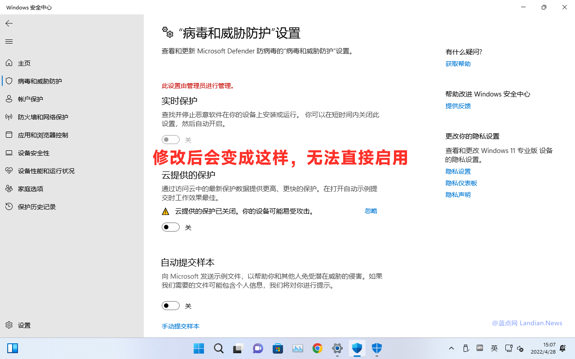Screen dimensions: 575x359
Task: Launch Google Chrome from taskbar
Action: pyautogui.click(x=318, y=348)
